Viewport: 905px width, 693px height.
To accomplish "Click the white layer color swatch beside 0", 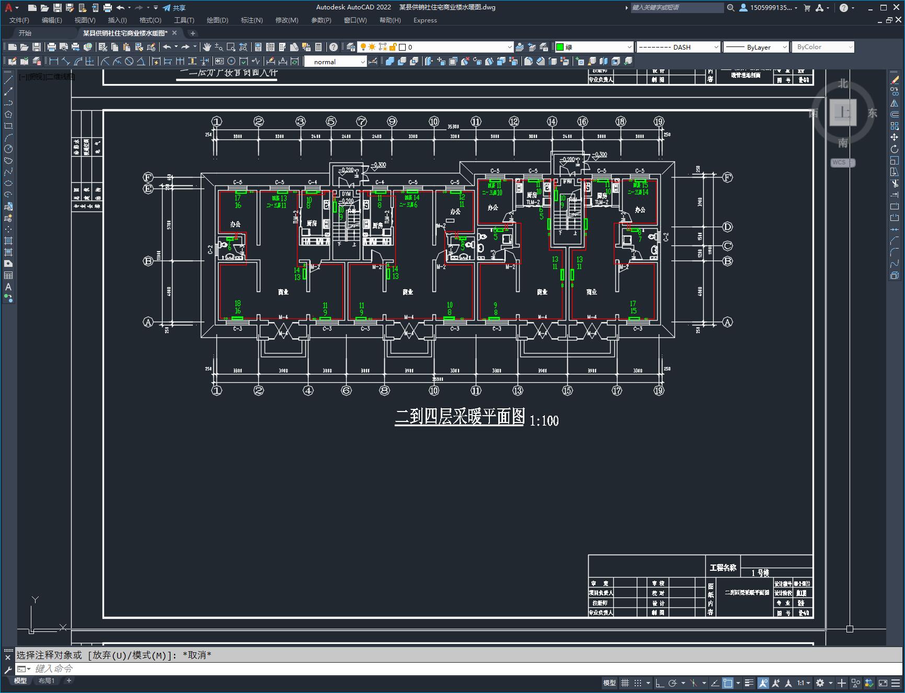I will (403, 47).
